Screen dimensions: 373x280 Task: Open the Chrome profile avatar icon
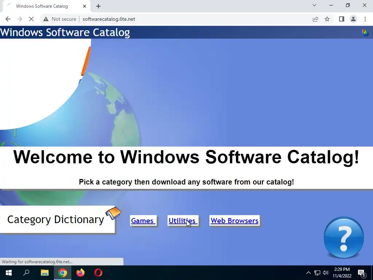[x=353, y=19]
